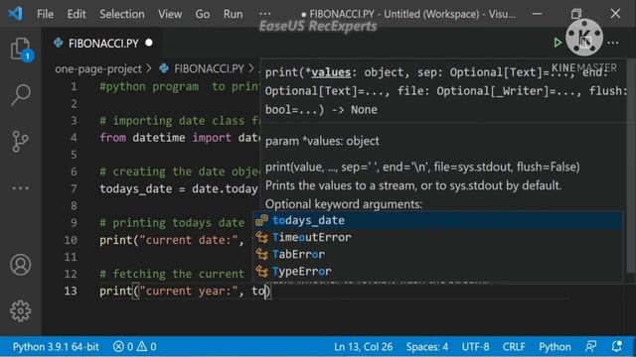
Task: Show errors and warnings count in status bar
Action: pyautogui.click(x=135, y=346)
